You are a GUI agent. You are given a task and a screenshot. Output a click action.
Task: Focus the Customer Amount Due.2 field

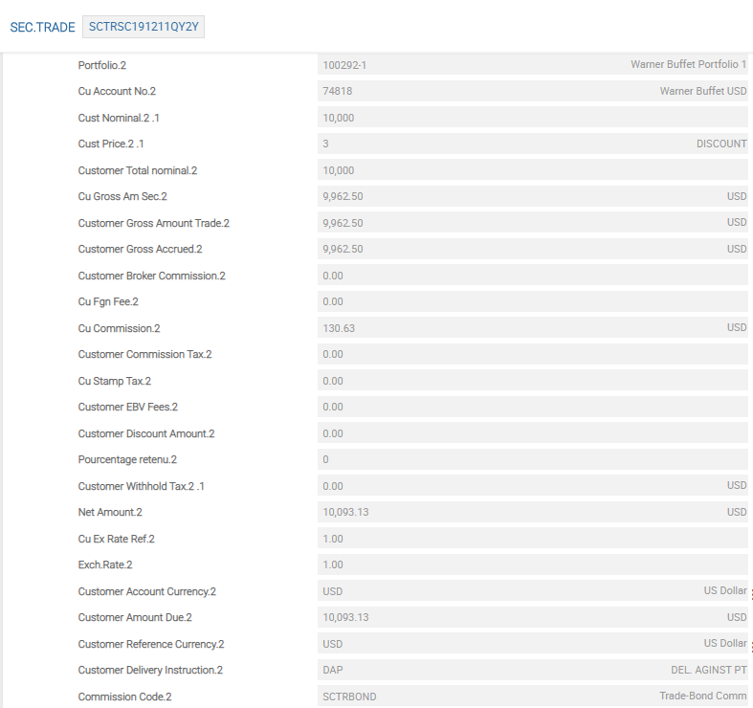click(532, 617)
